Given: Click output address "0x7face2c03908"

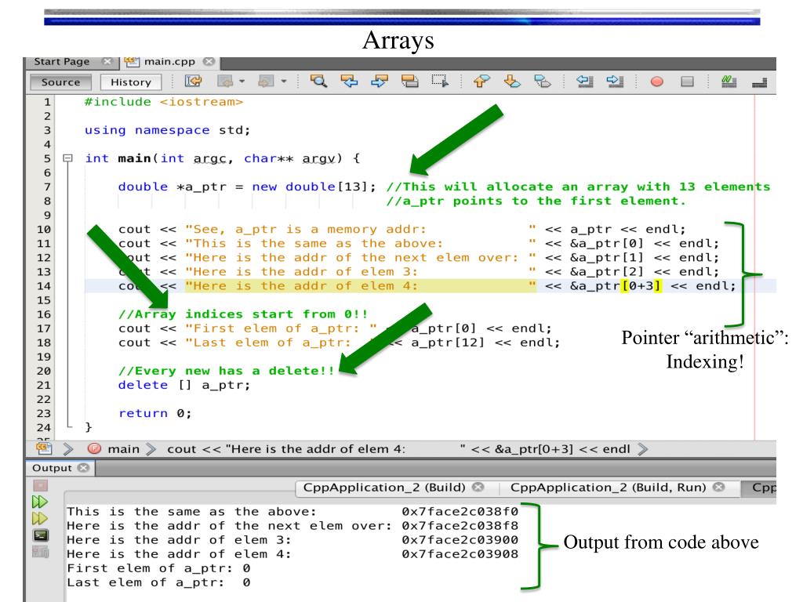Looking at the screenshot, I should pos(460,554).
